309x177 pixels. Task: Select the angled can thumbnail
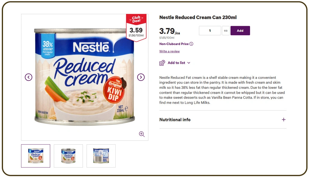click(x=68, y=156)
